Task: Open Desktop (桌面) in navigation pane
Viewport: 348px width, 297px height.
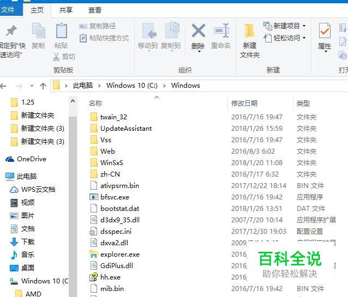Action: [22, 268]
